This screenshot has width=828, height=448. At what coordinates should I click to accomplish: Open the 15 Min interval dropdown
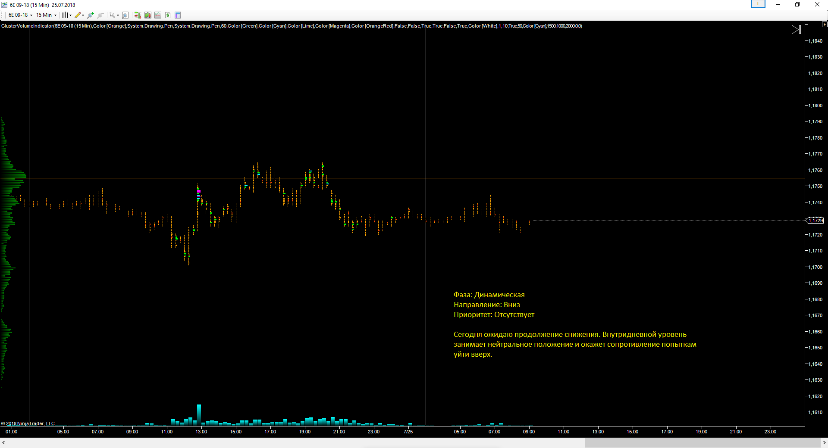[x=46, y=15]
